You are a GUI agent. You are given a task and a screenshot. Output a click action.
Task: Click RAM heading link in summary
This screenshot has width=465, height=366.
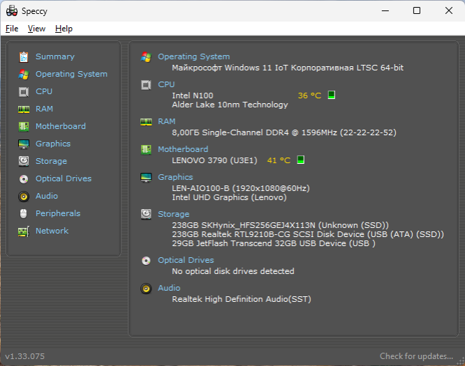tap(166, 121)
